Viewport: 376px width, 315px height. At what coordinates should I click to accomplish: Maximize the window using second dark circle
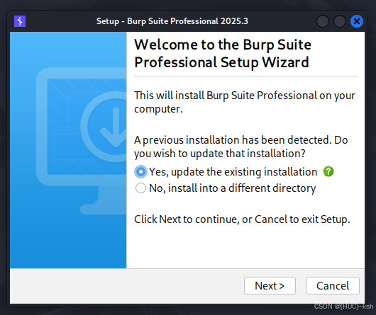[x=340, y=21]
